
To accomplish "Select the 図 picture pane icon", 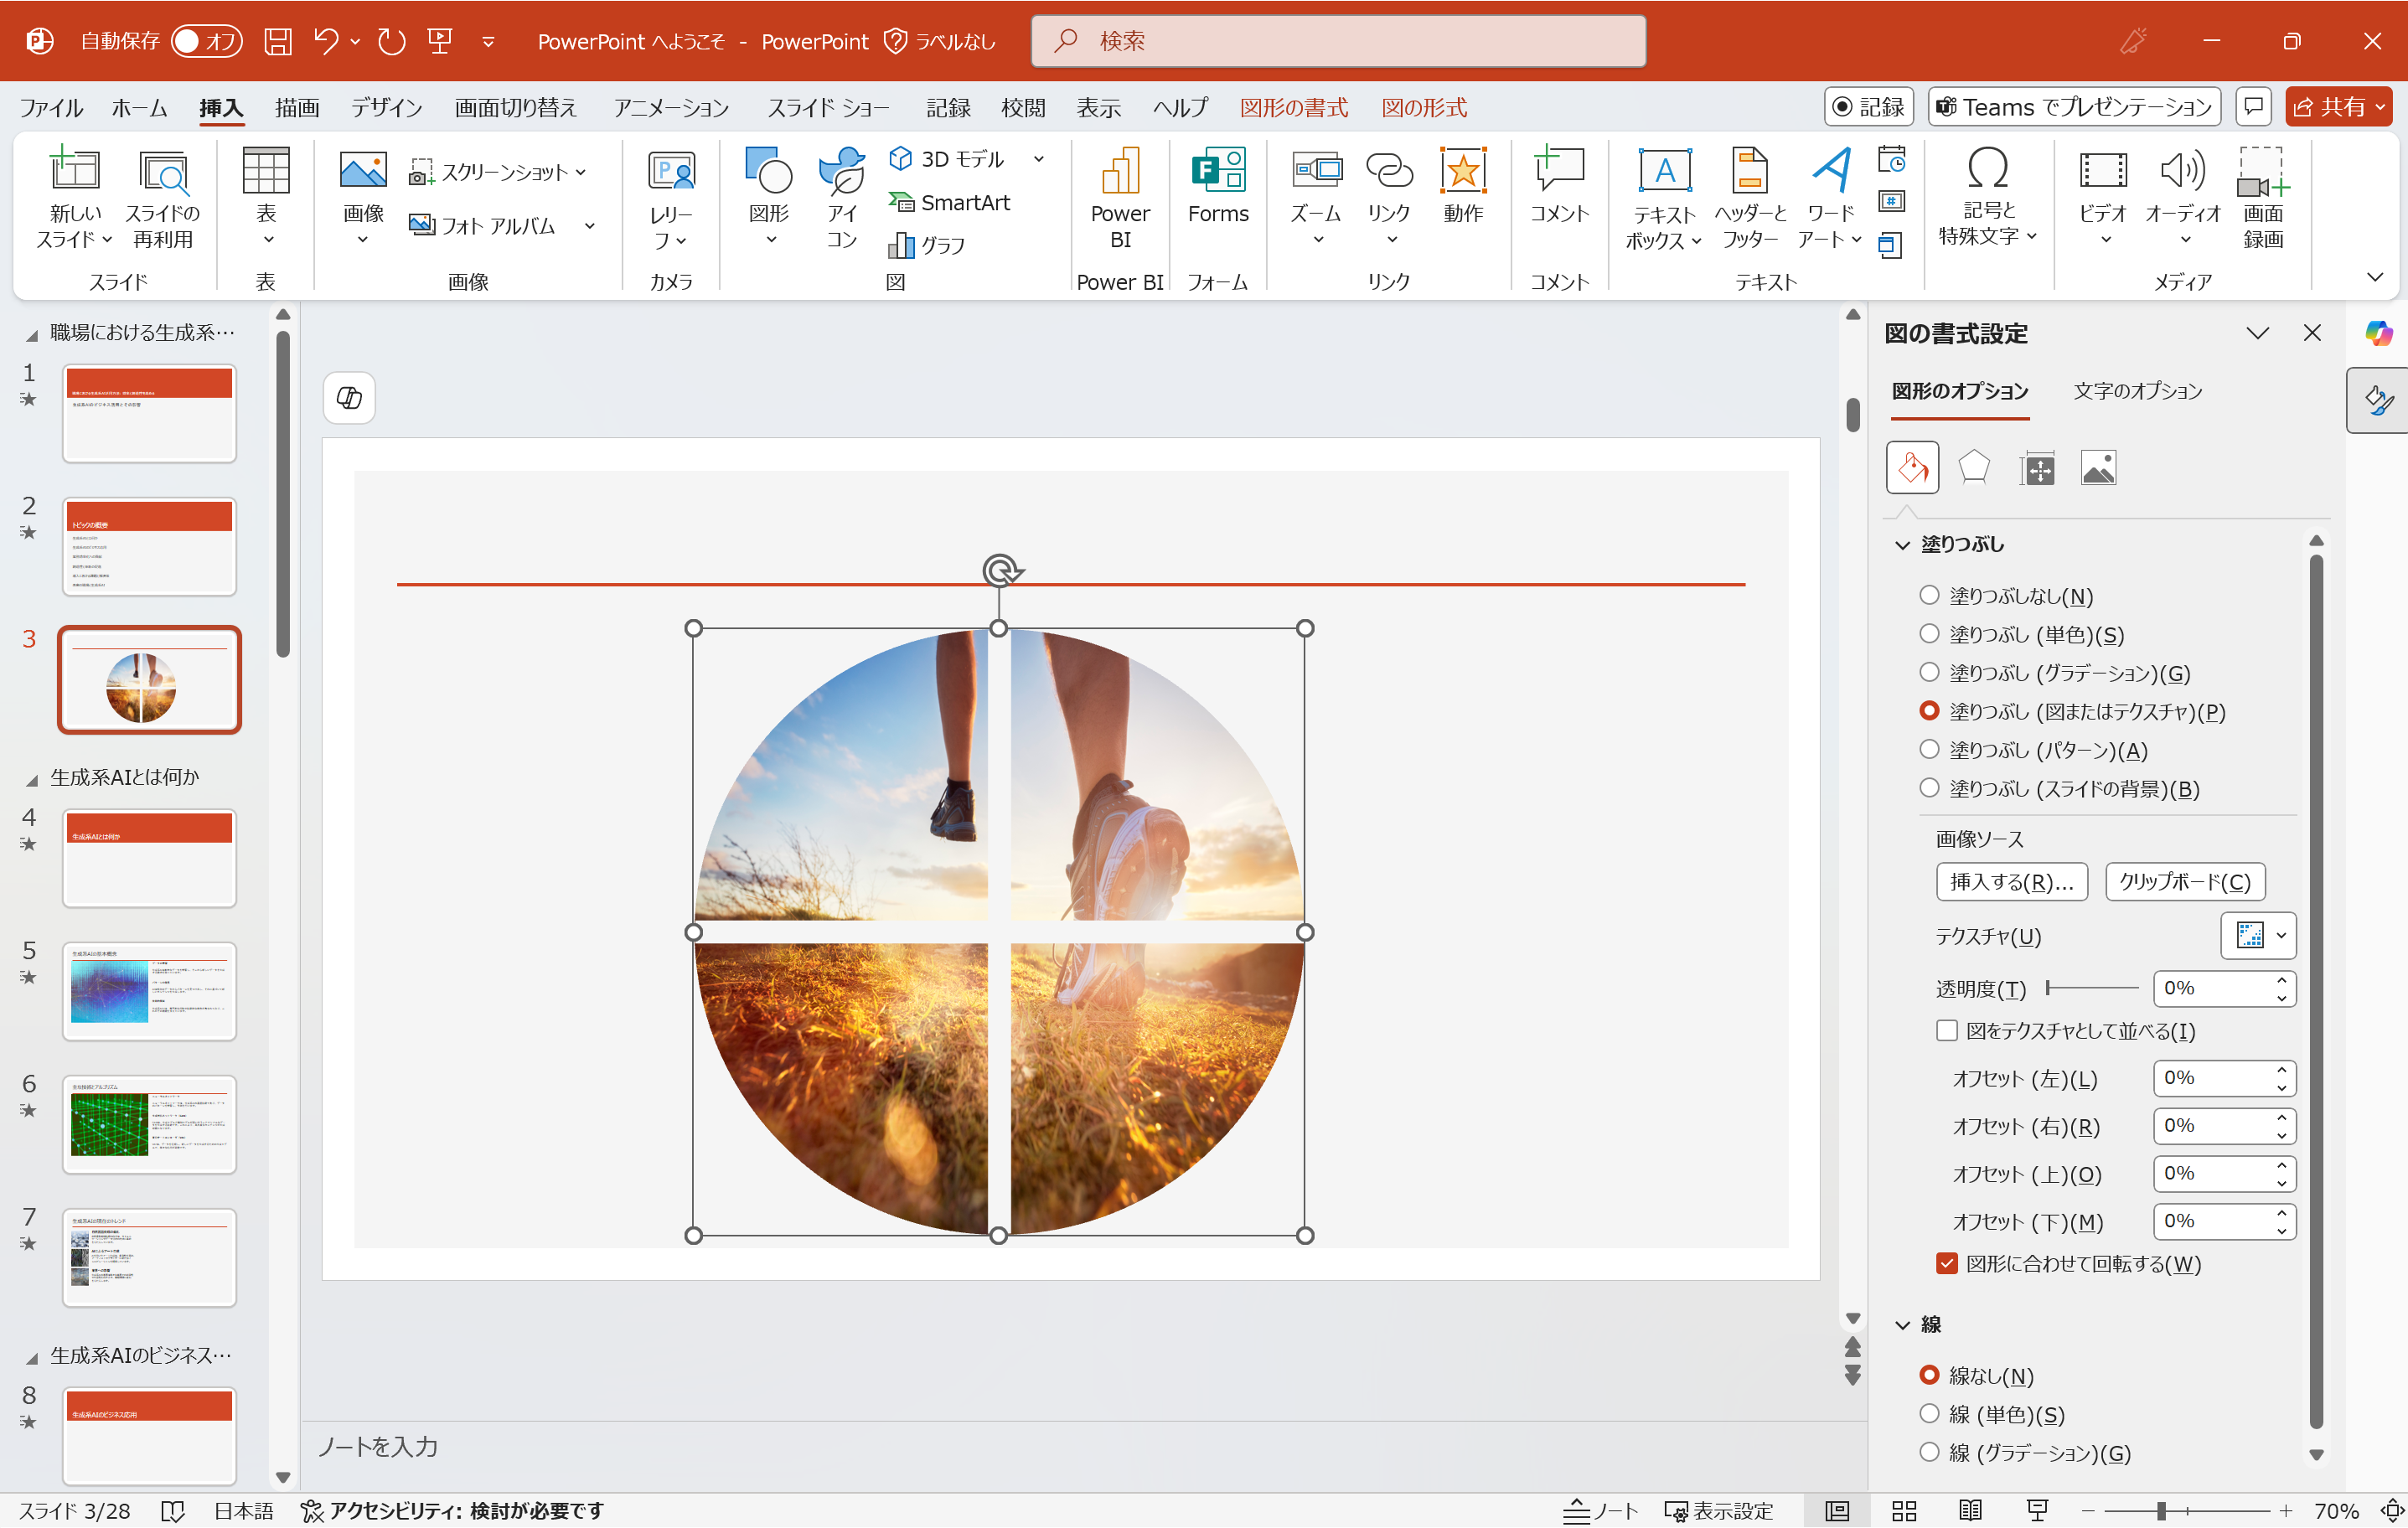I will (2098, 468).
